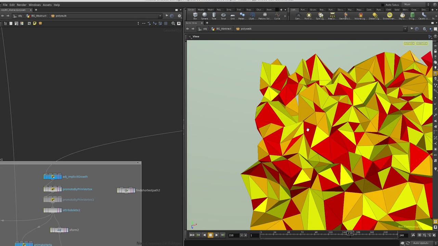
Task: Add a Sky Light from shelf
Action: point(402,16)
